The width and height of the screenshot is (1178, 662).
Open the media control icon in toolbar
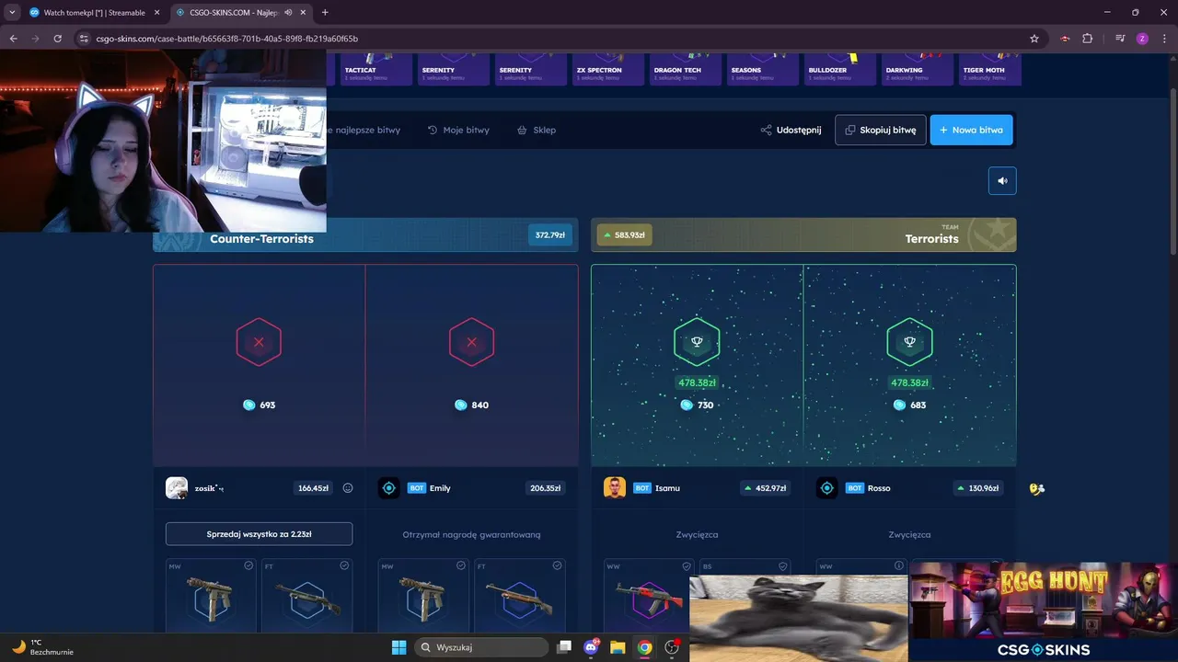[1120, 39]
